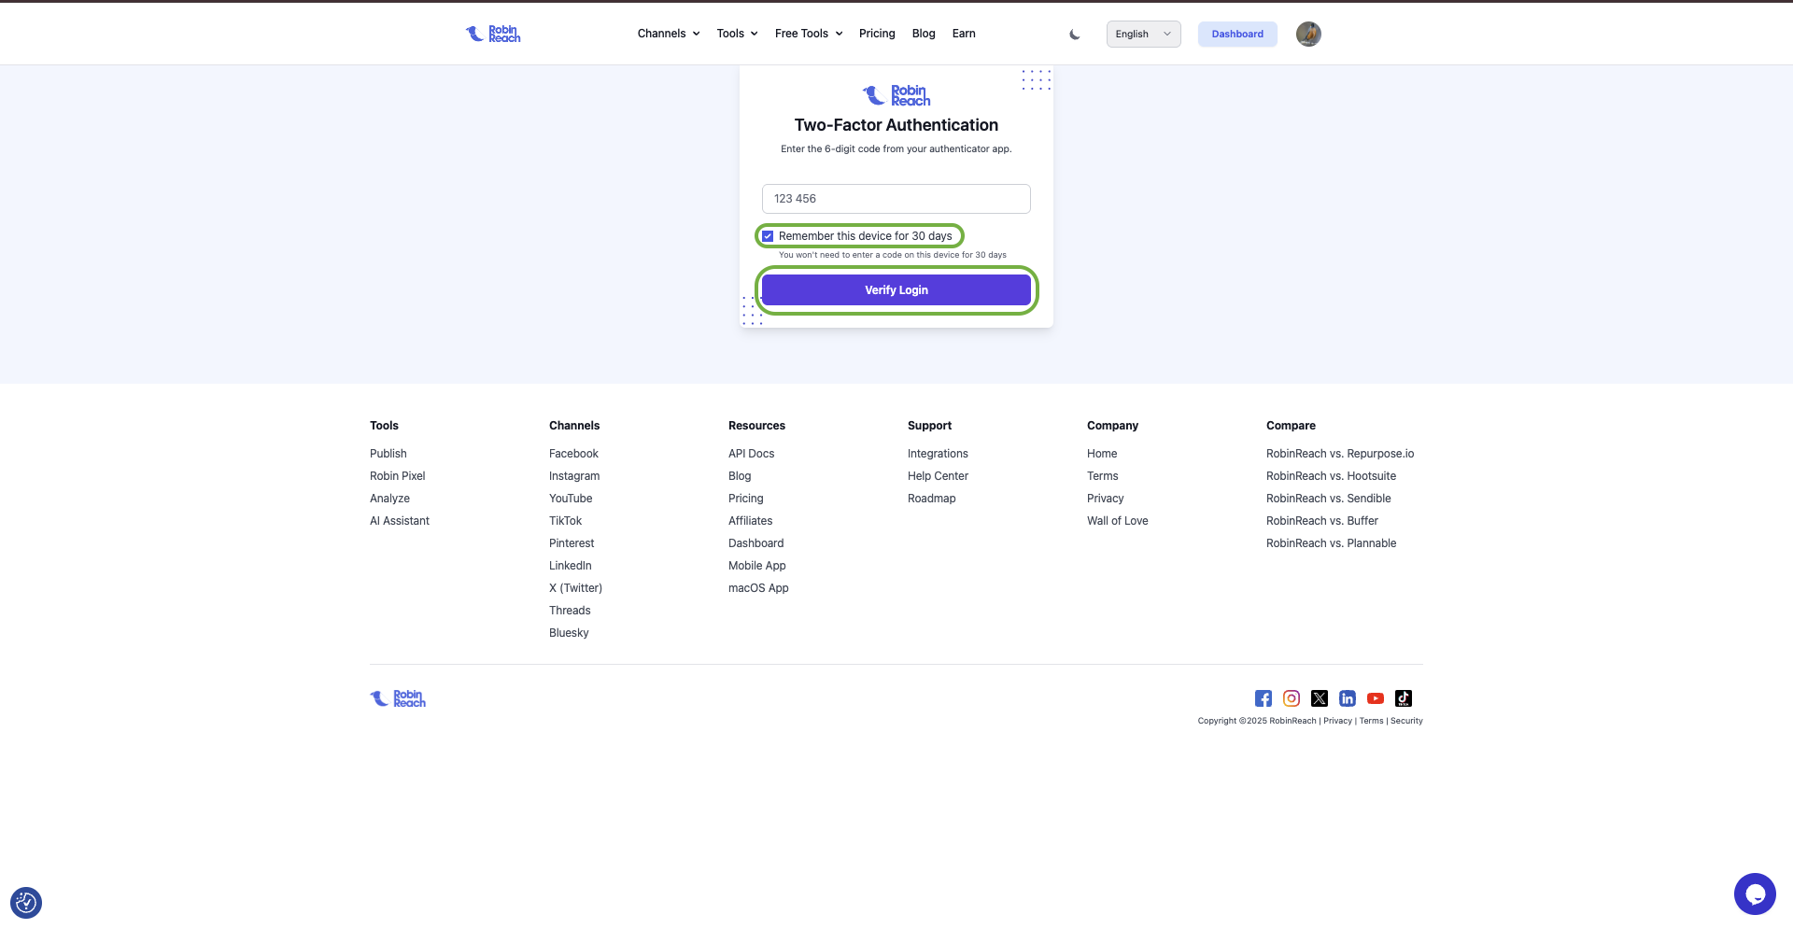The image size is (1793, 929).
Task: Open the English language selector
Action: pos(1144,34)
